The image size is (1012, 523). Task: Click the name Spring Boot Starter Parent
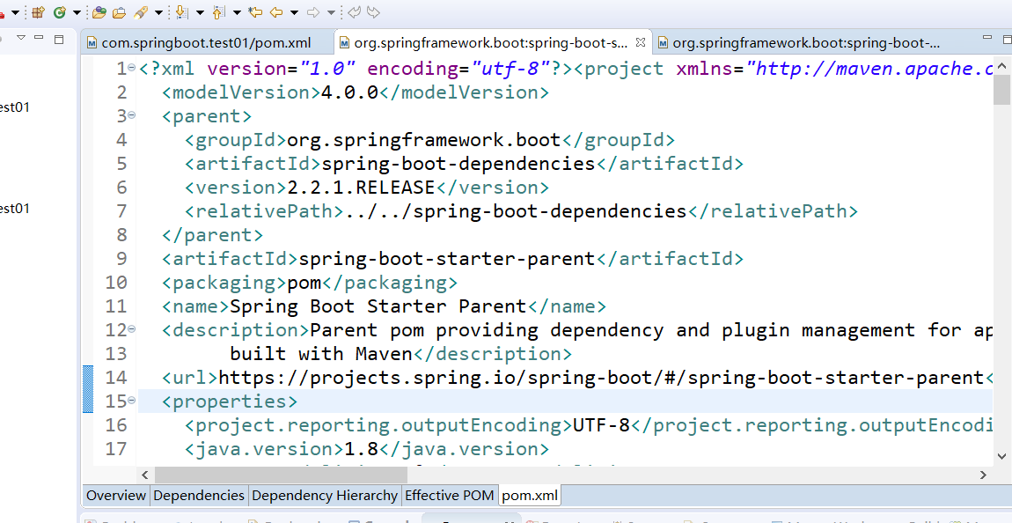point(378,306)
